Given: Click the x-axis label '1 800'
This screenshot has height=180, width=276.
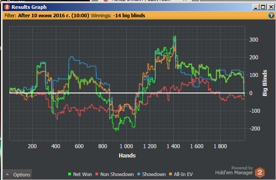Looking at the screenshot, I should 220,146.
